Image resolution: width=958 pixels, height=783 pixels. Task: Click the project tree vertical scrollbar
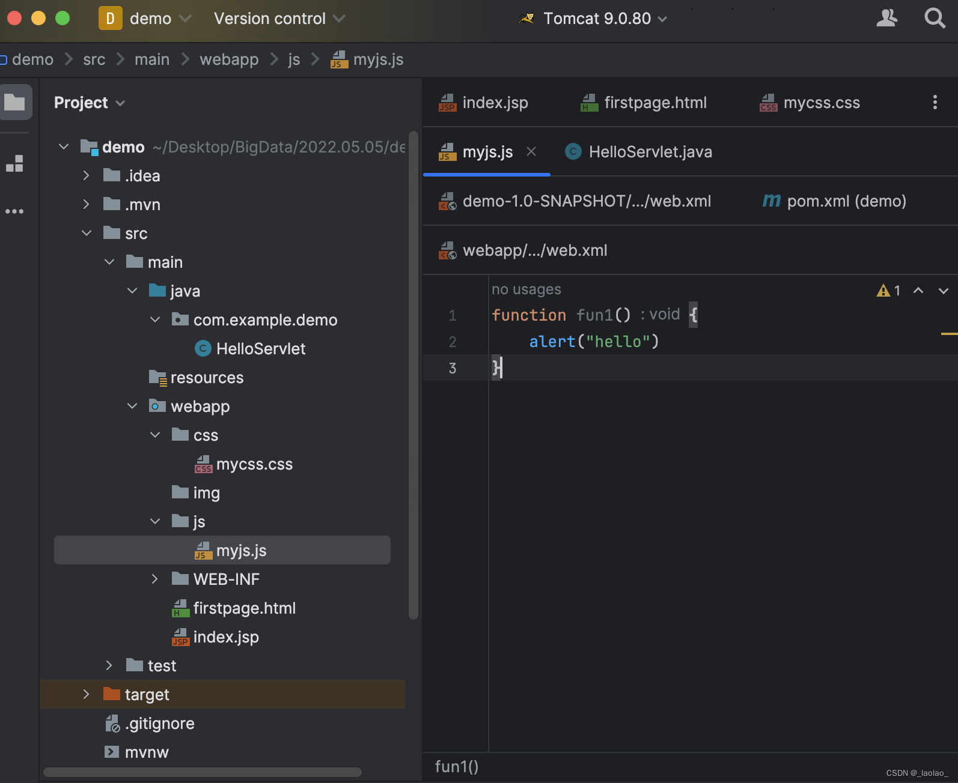pos(413,375)
